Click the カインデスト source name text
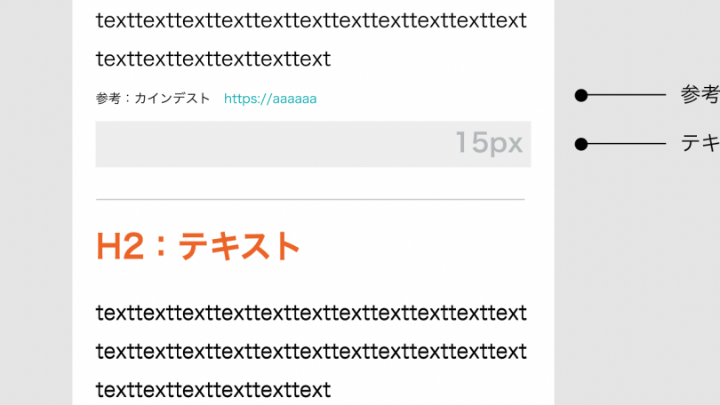The image size is (720, 405). (172, 99)
